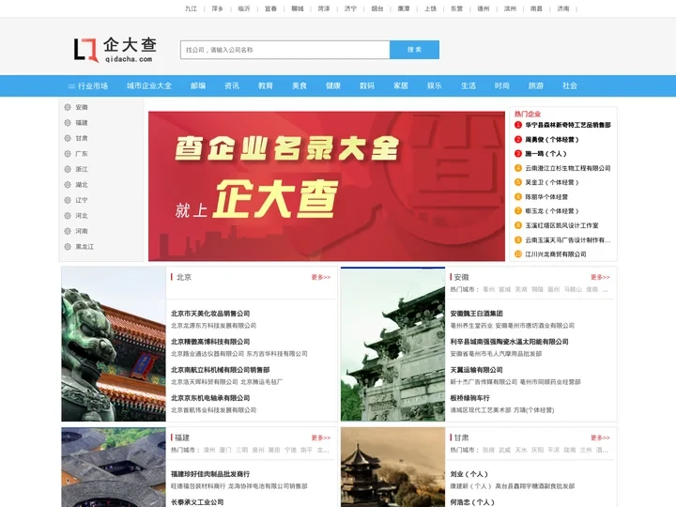Click the 企大查 qidacha.com logo
Viewport: 676px width, 507px height.
tap(115, 50)
